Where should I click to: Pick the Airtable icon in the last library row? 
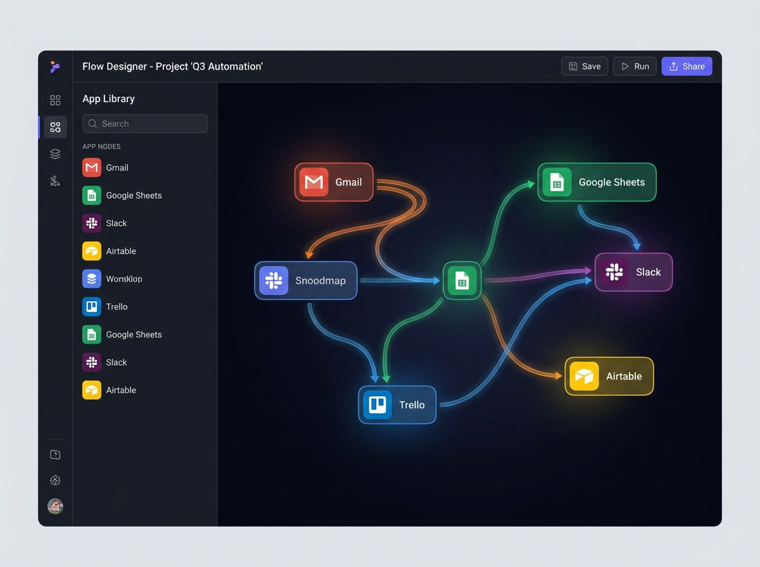coord(92,390)
